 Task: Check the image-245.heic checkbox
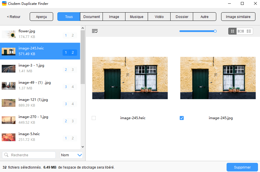click(94, 118)
